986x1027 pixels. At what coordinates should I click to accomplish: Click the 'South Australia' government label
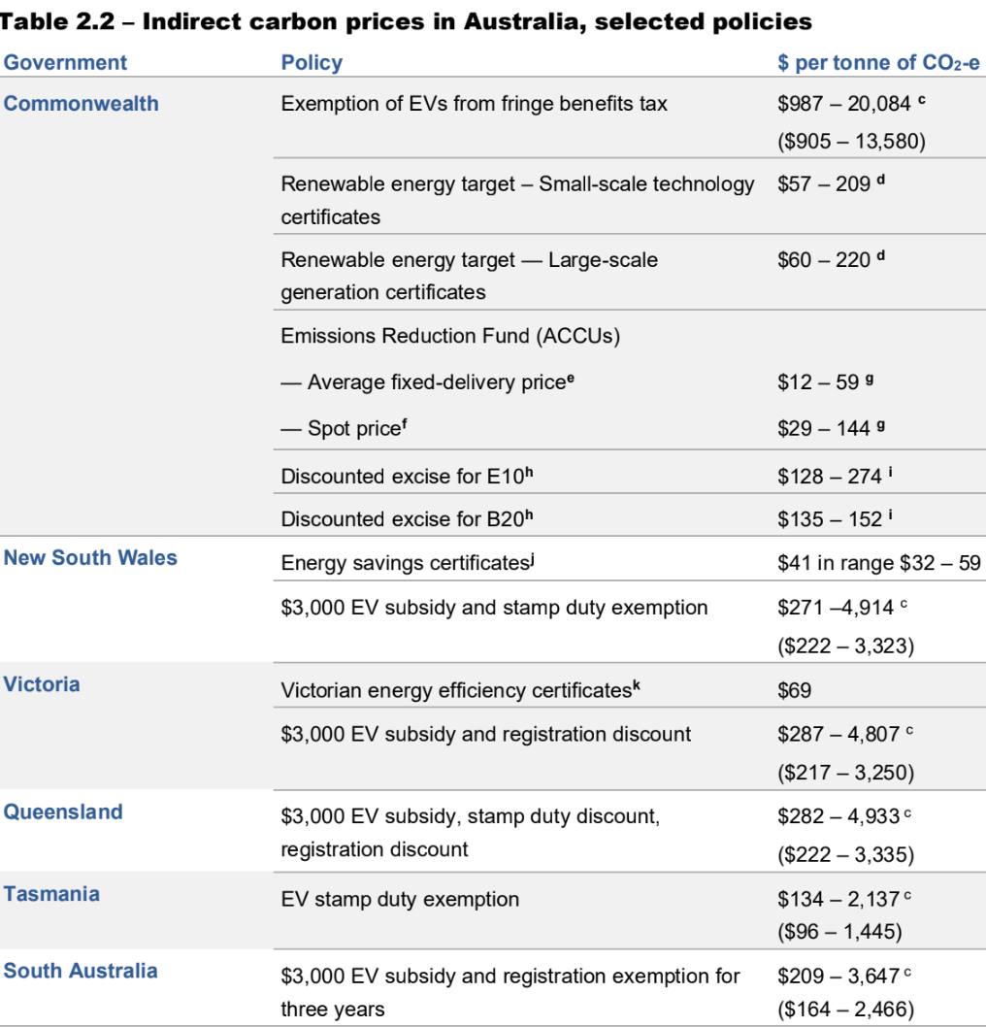[x=81, y=972]
